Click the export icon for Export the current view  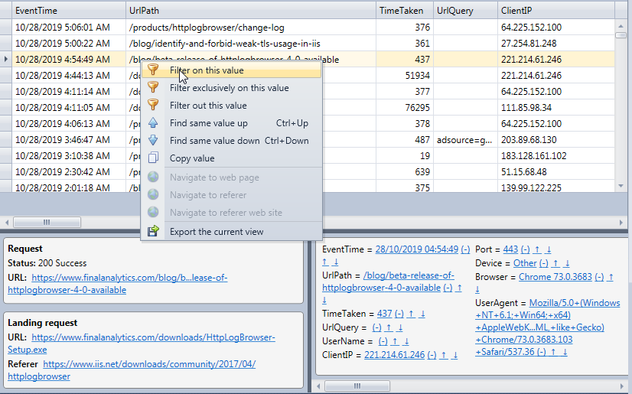tap(153, 231)
